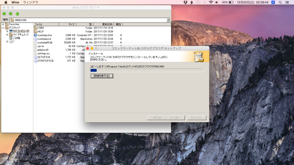Screen dimensions: 294x165
Task: Select デスクトップ in the tree
Action: pyautogui.click(x=14, y=28)
